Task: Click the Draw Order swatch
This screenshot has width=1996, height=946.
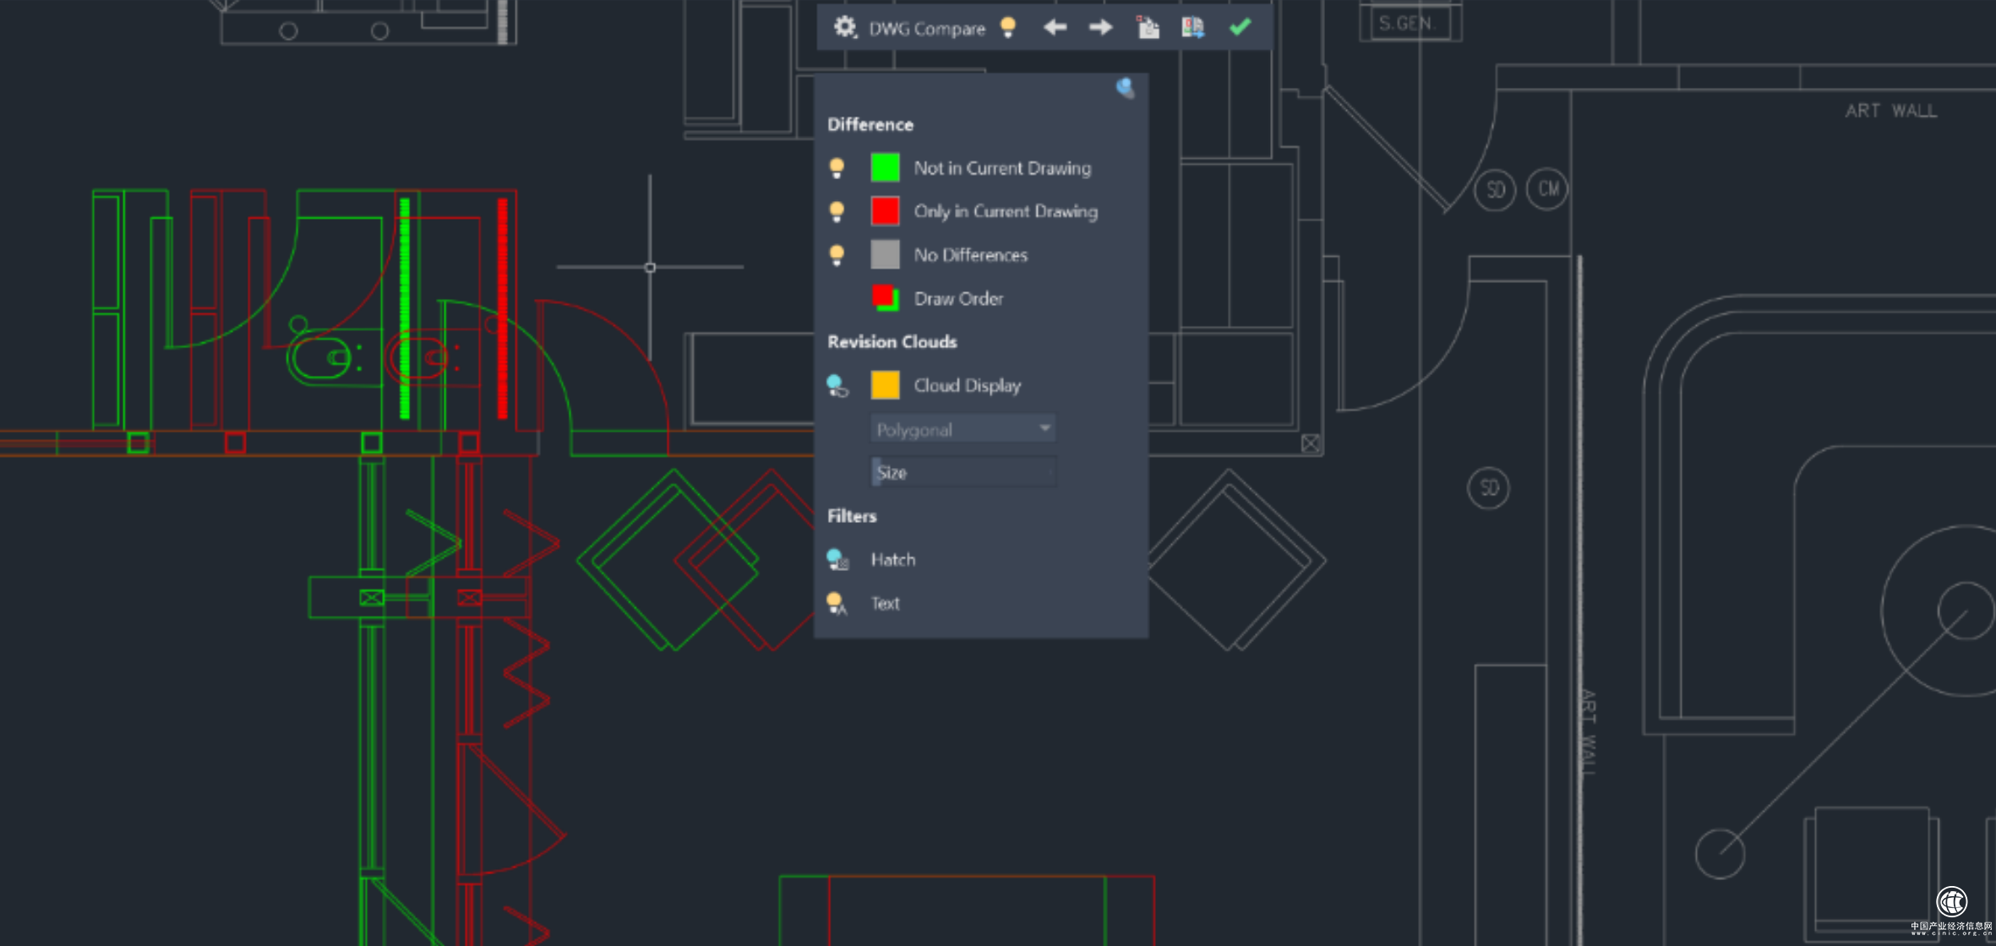Action: [885, 298]
